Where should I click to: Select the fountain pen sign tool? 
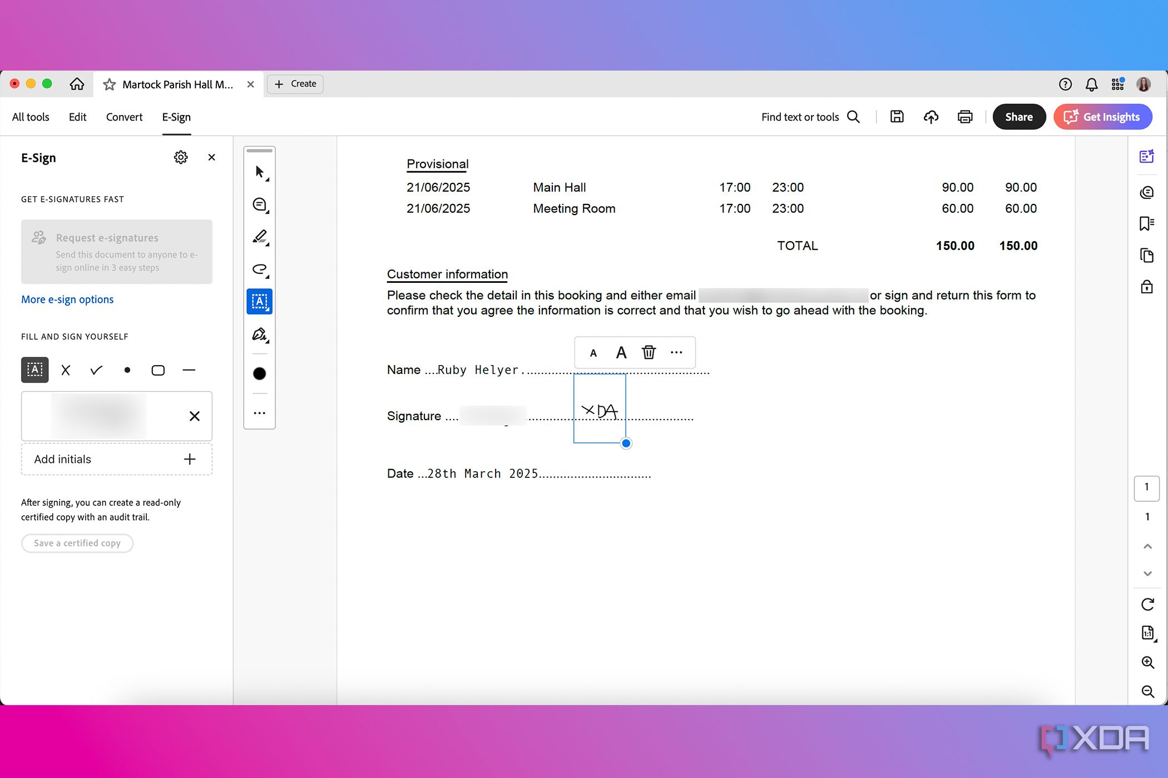(x=260, y=335)
